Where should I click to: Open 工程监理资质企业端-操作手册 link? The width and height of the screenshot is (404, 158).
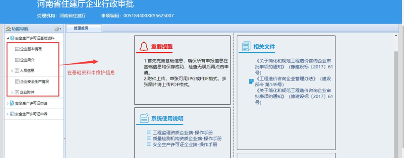pos(183,132)
